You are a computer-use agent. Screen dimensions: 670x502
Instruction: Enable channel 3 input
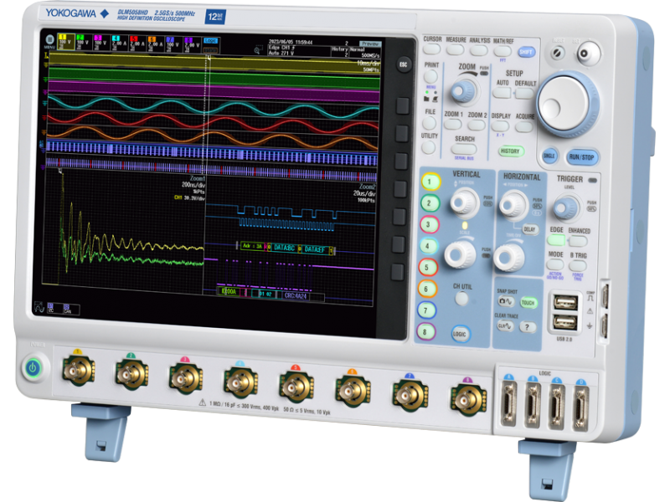tap(430, 223)
